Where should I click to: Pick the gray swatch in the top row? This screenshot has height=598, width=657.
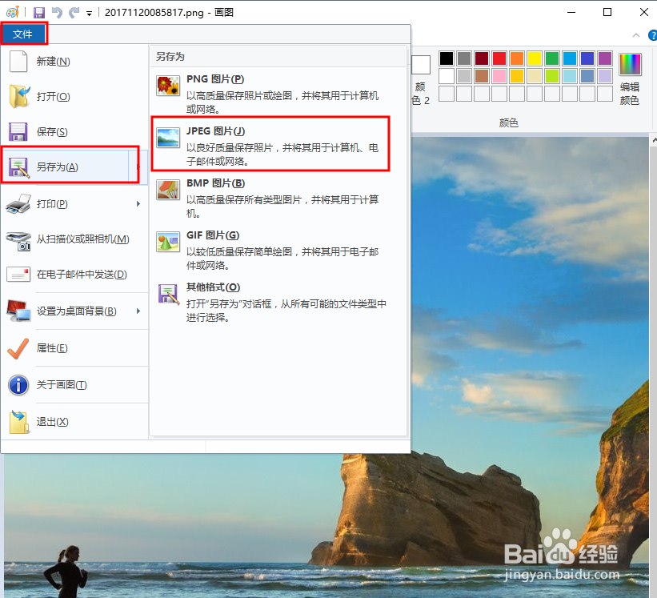pos(464,58)
